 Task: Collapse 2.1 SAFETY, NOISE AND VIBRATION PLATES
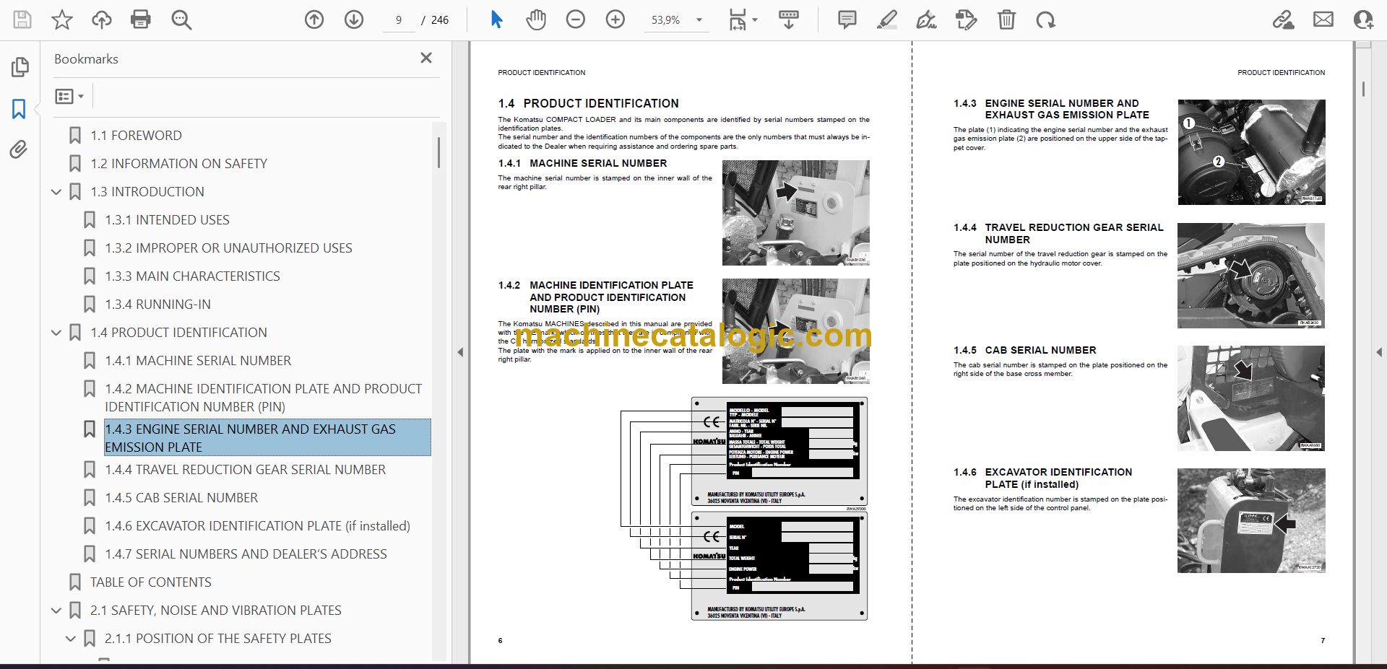point(56,611)
